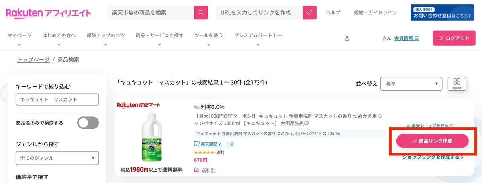This screenshot has width=482, height=183.
Task: Open the ショップリンクを作成する link
Action: pyautogui.click(x=433, y=157)
